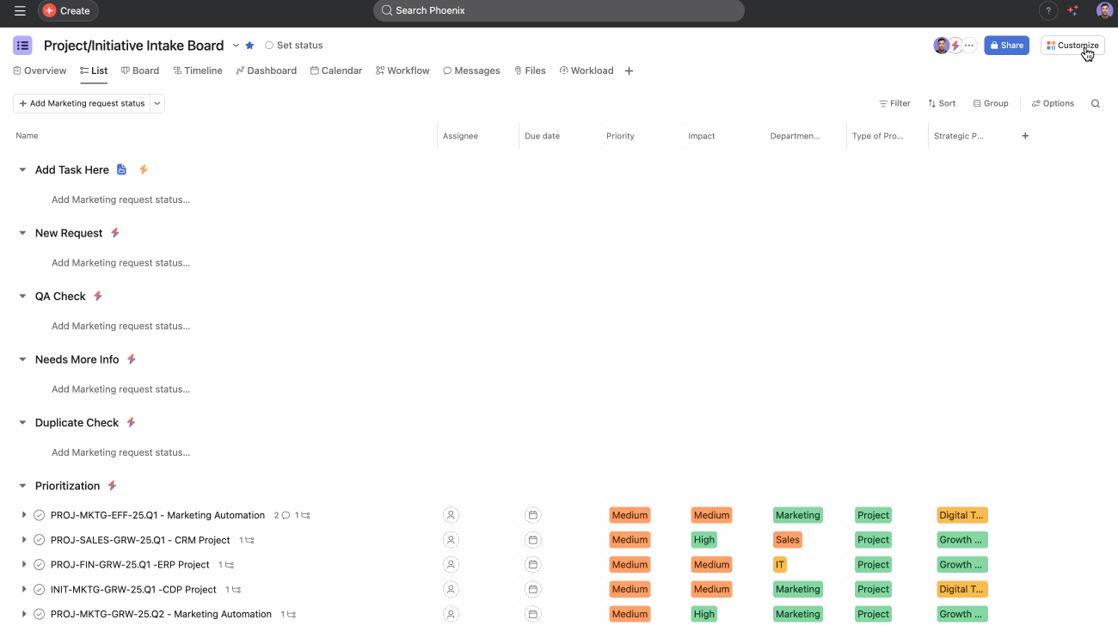Collapse the Prioritization section
The width and height of the screenshot is (1118, 626).
22,486
